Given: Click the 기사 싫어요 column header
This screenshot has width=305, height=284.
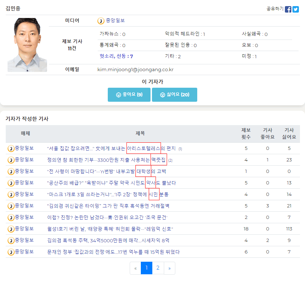Looking at the screenshot, I should click(289, 133).
